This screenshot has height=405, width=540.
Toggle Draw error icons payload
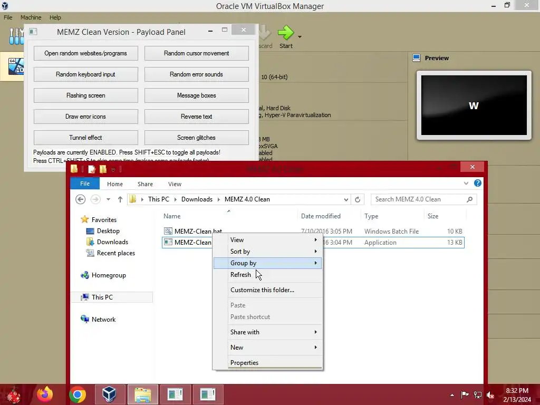(x=86, y=117)
